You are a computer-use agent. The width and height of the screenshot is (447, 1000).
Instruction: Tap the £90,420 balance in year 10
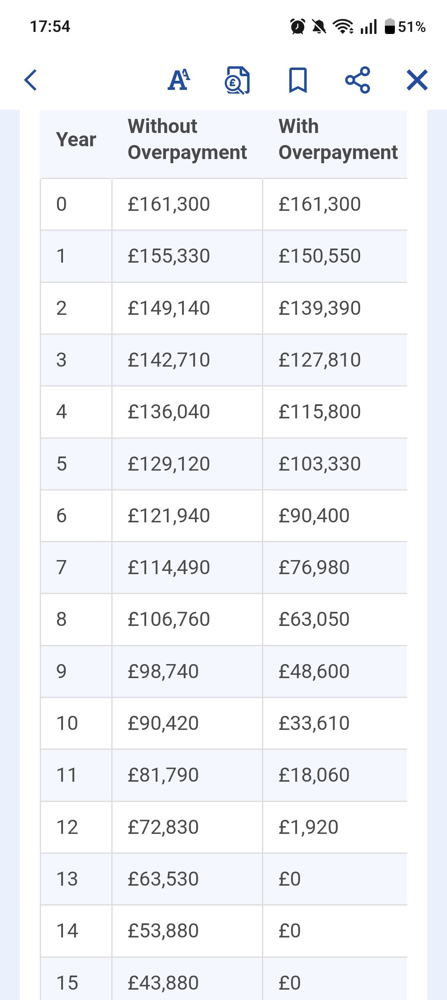[x=163, y=723]
